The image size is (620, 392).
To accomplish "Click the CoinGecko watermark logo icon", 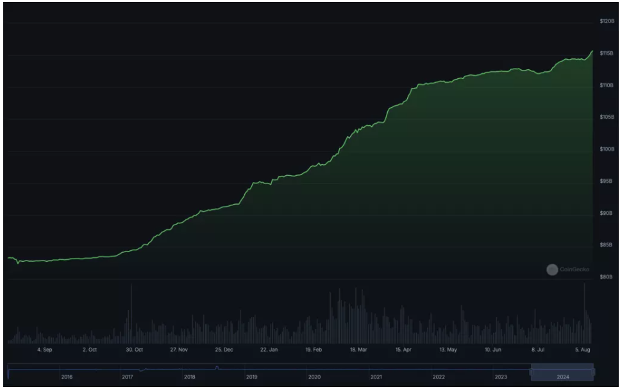I will click(x=551, y=269).
